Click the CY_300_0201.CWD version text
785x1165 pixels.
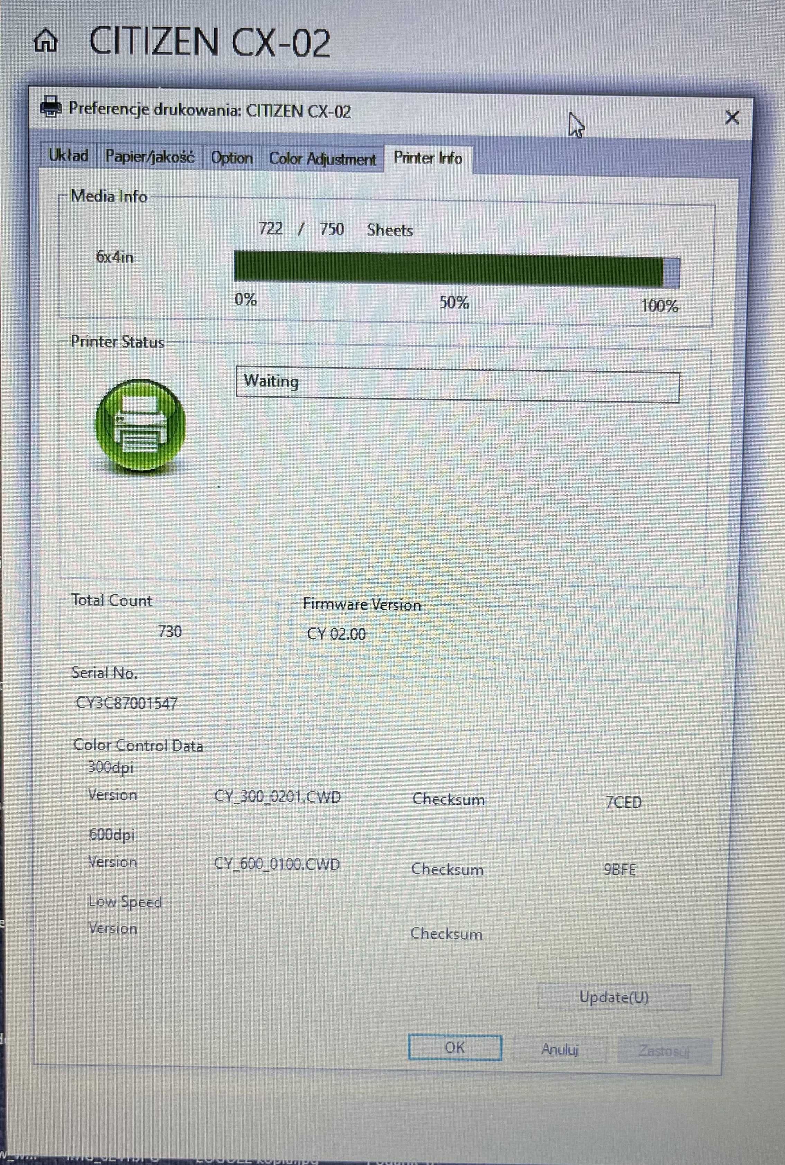point(277,796)
